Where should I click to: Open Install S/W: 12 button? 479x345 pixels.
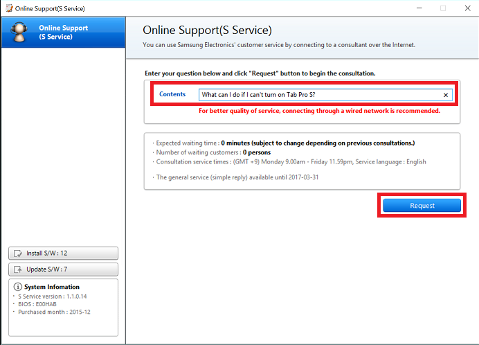click(x=63, y=254)
